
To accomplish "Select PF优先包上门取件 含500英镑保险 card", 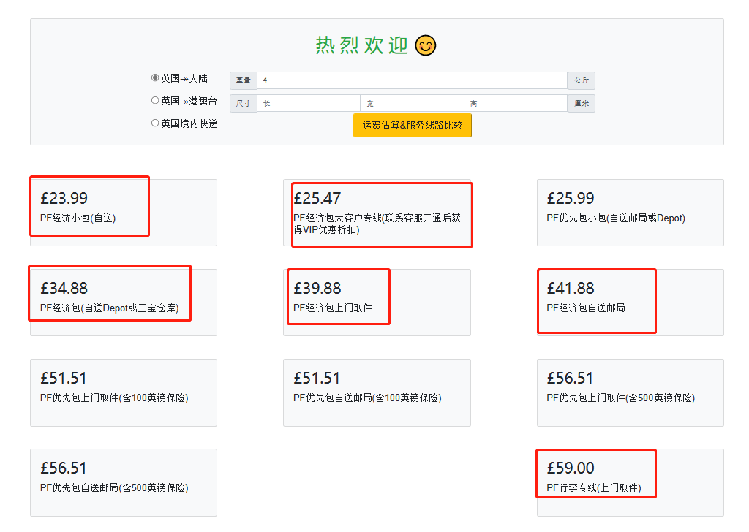I will coord(630,392).
